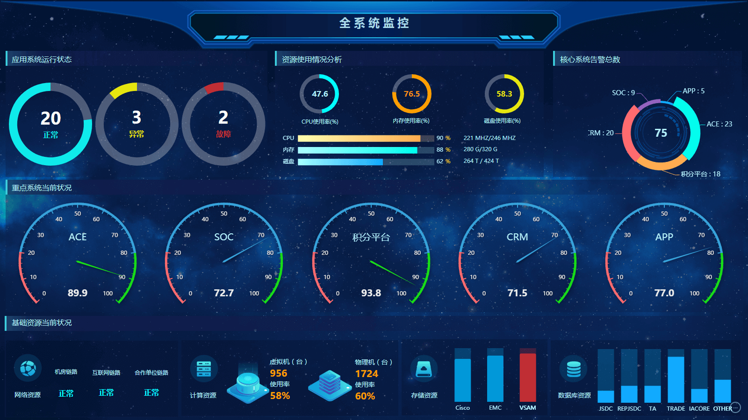Click the CPU usage 47.6 ring gauge

coord(319,94)
